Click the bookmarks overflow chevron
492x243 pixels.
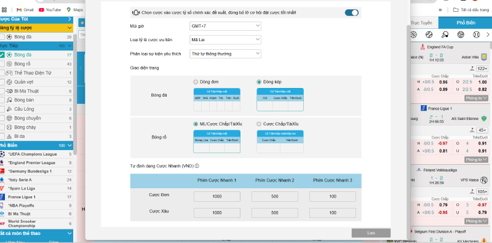pos(440,10)
